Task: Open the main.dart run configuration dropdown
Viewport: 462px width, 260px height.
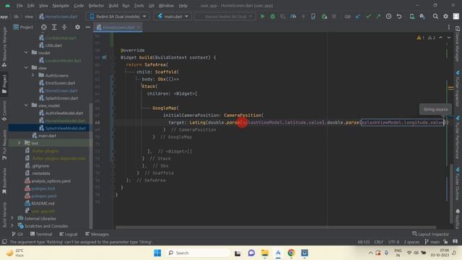Action: 173,17
